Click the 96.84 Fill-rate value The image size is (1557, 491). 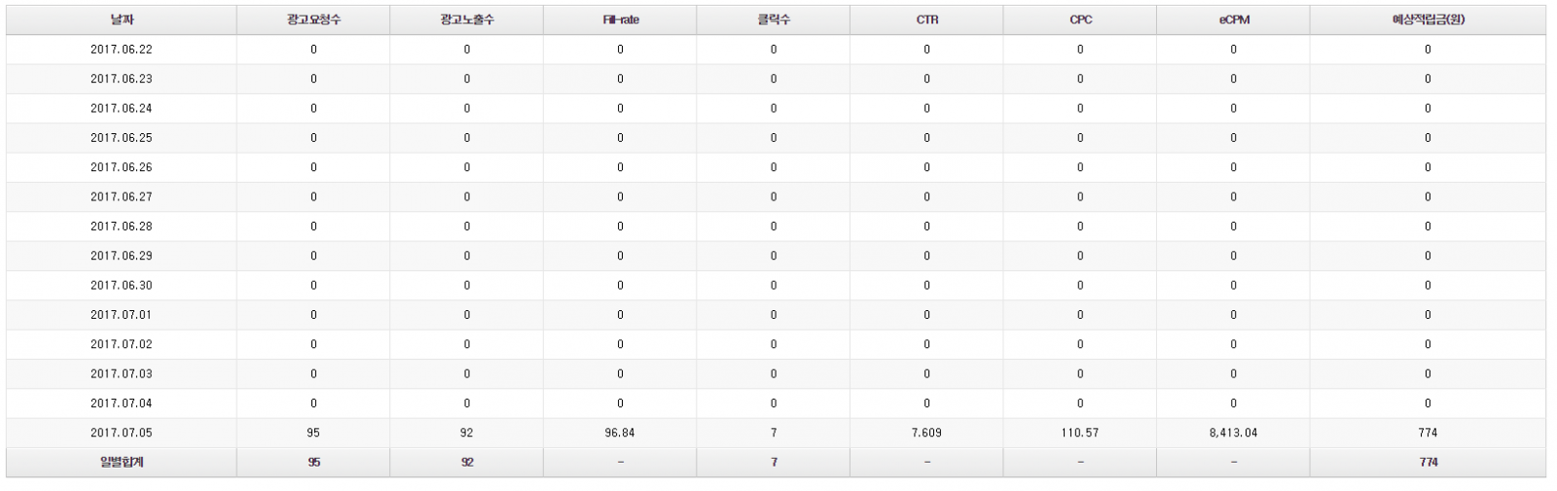[x=620, y=433]
